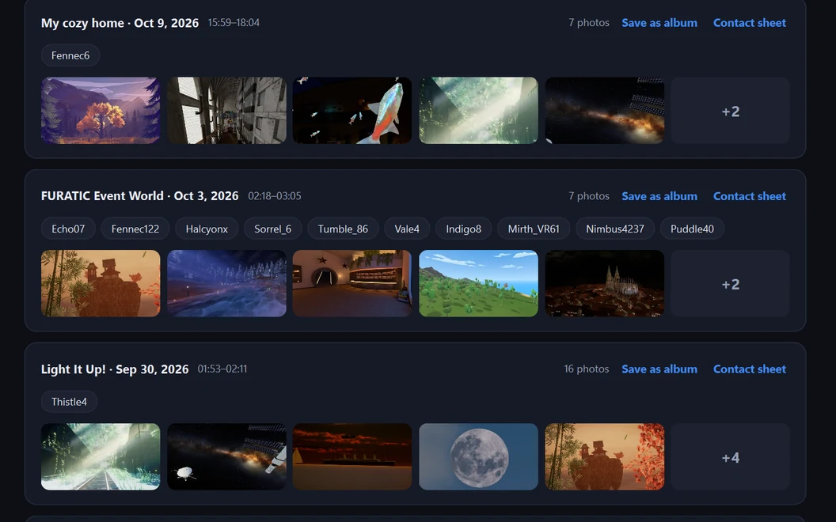
Task: Open Contact sheet for My cozy home
Action: click(x=749, y=23)
